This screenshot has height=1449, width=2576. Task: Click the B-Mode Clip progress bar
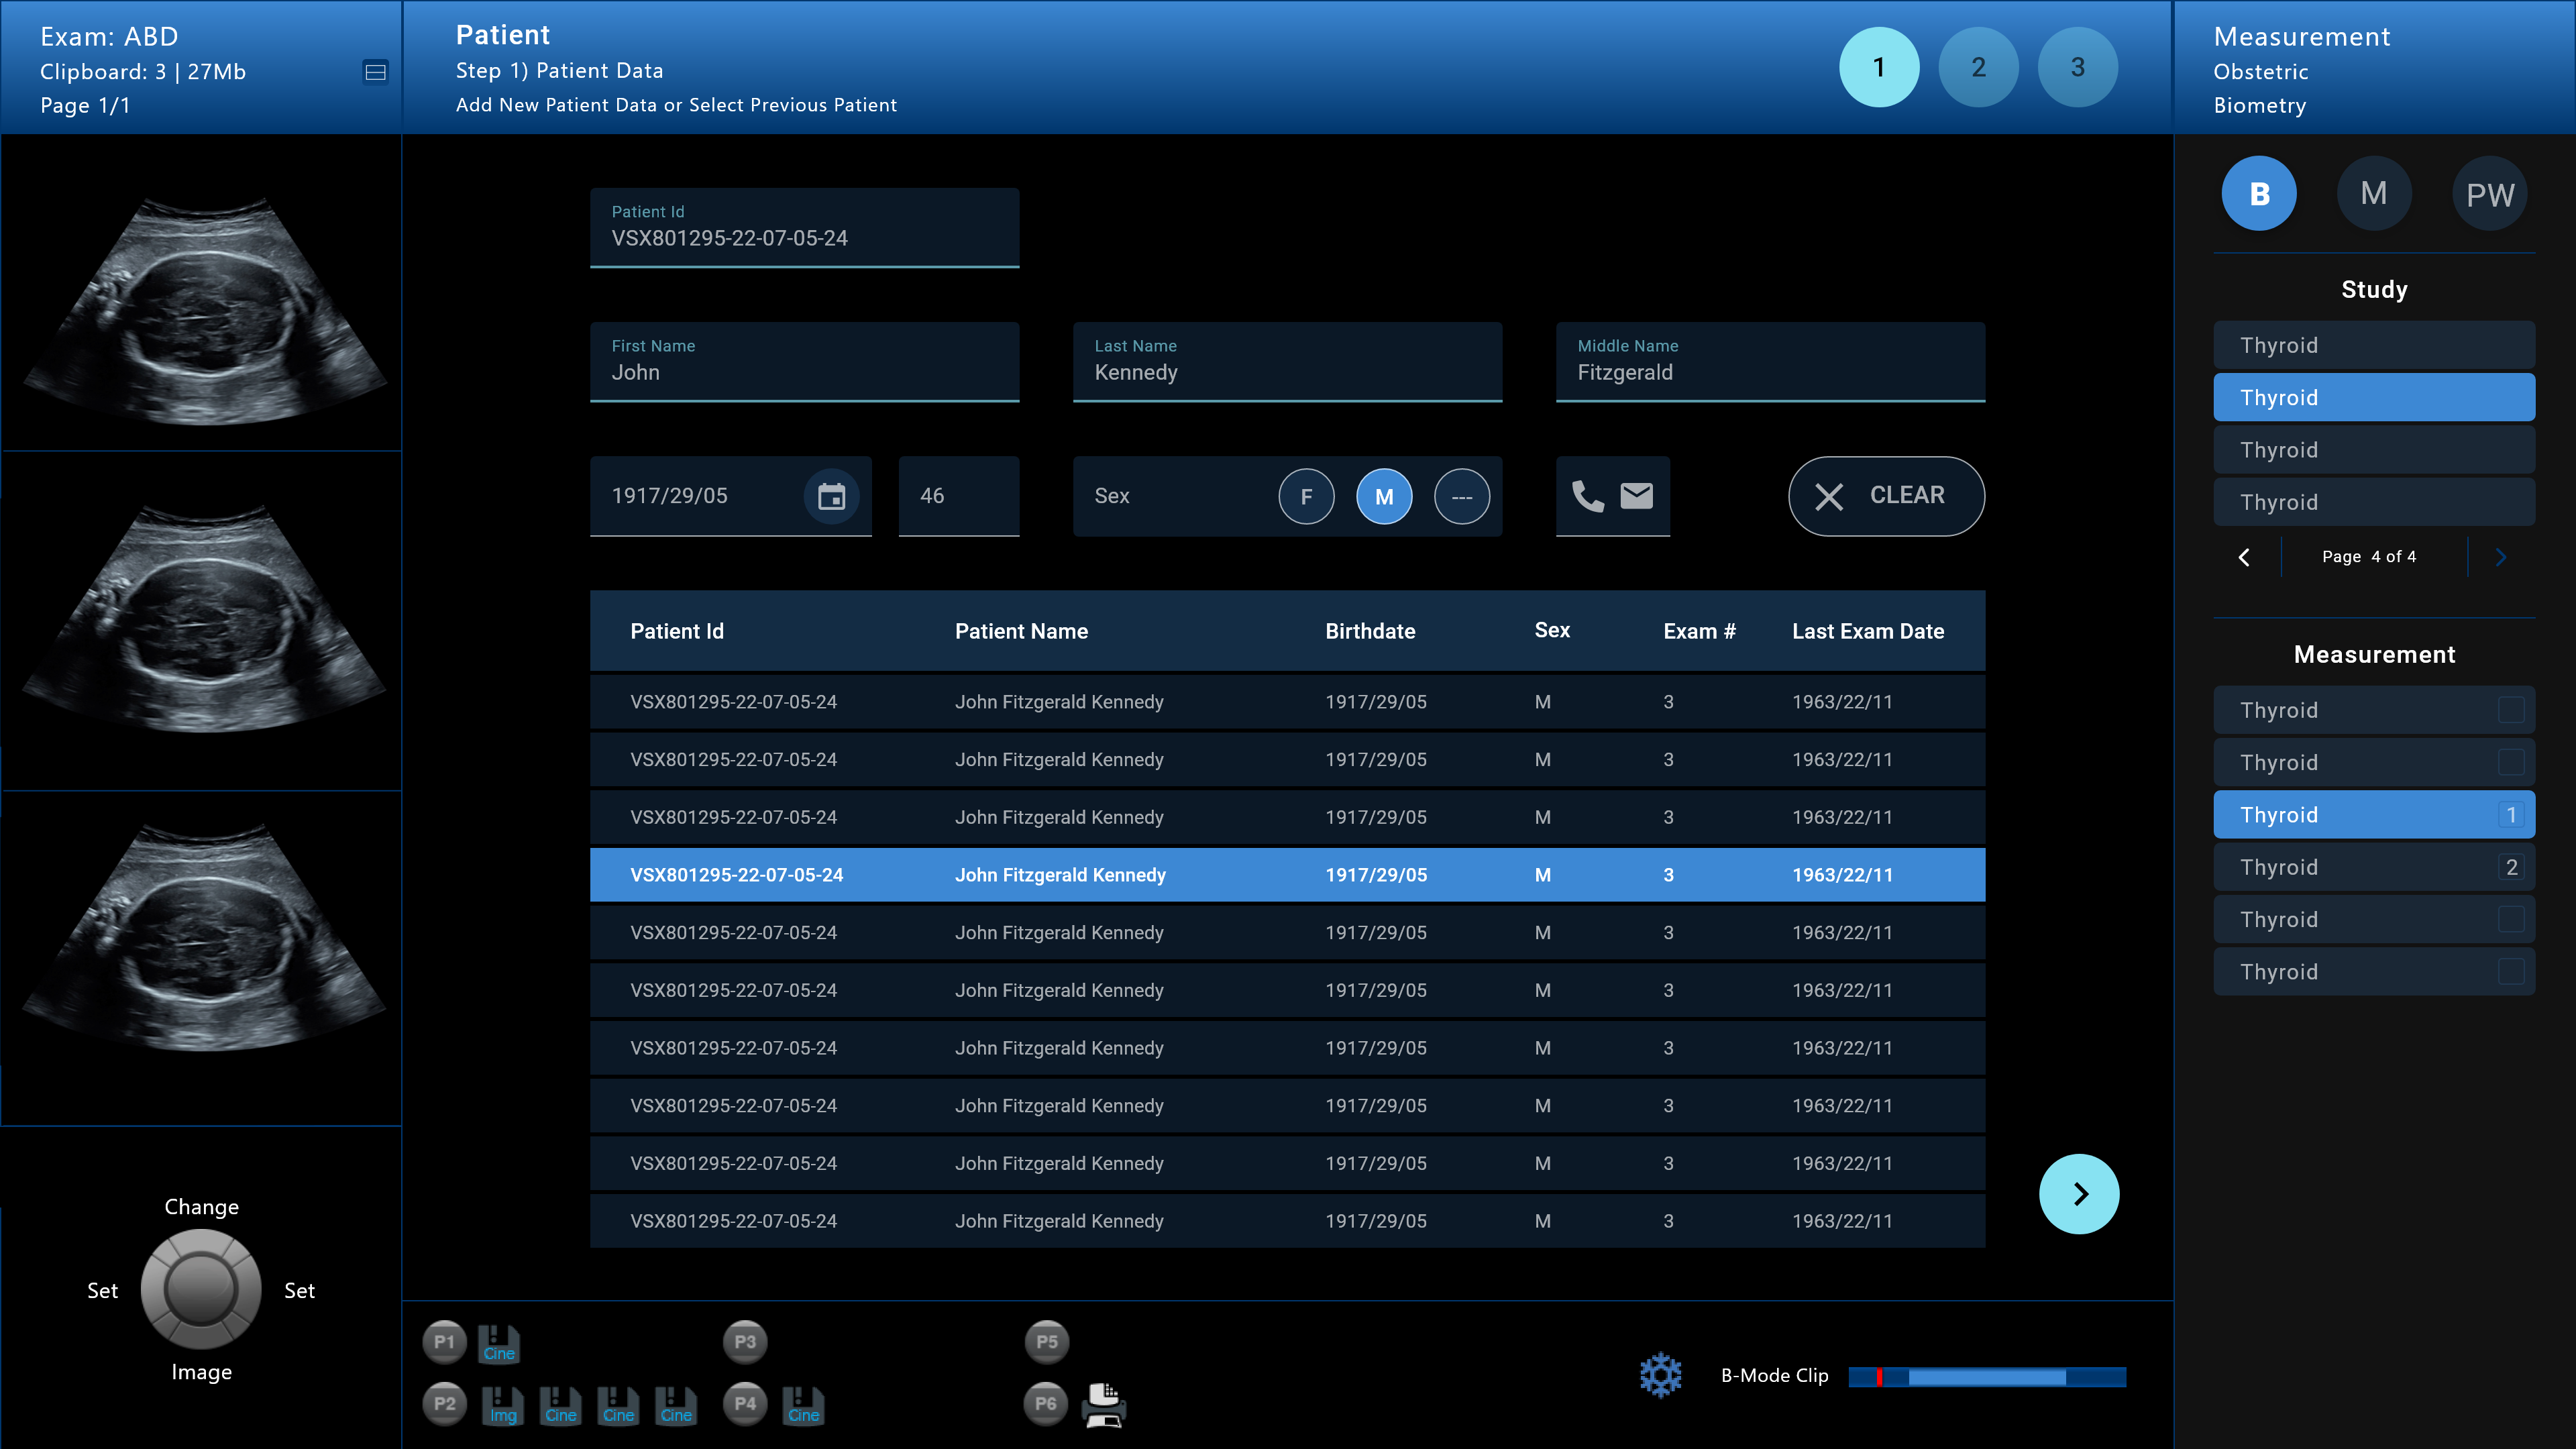1987,1377
